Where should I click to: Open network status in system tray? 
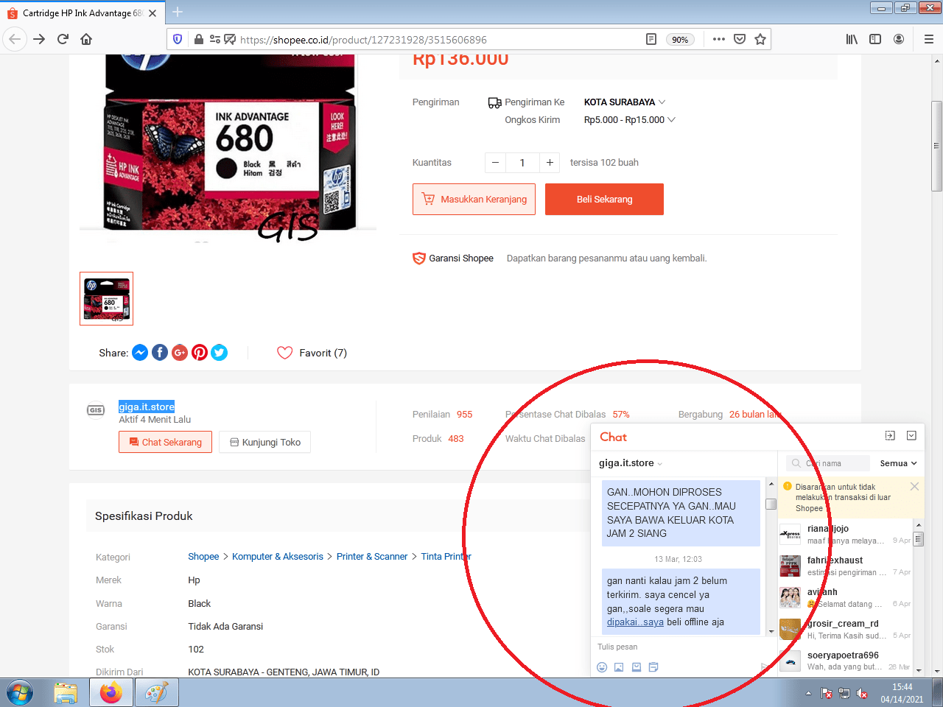coord(844,694)
